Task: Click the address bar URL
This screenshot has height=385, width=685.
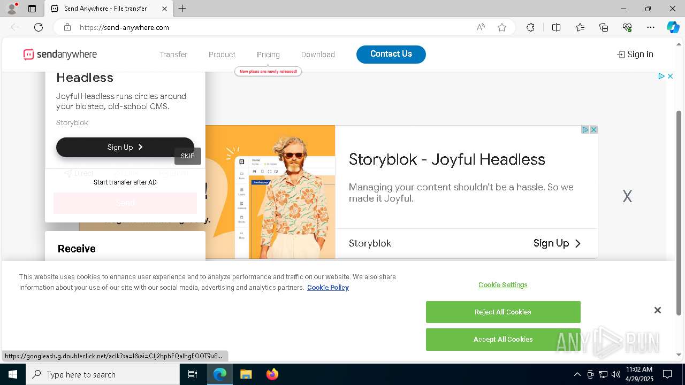Action: [124, 27]
